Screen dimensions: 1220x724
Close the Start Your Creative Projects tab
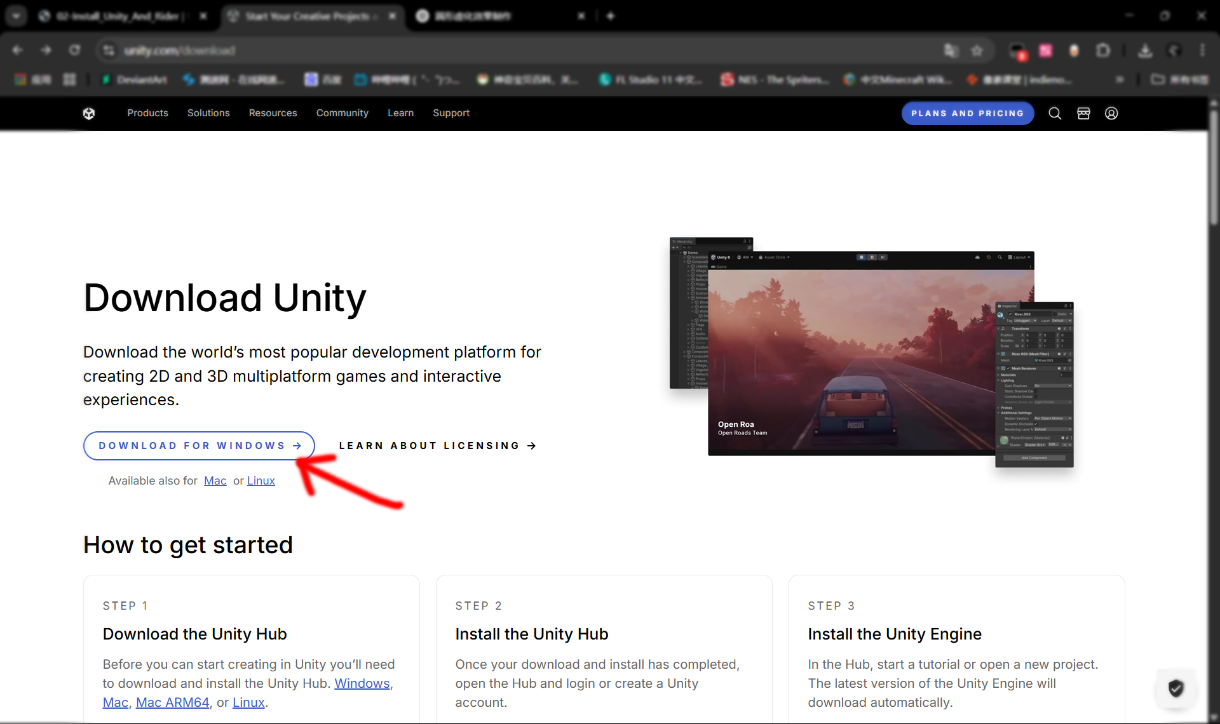click(x=393, y=16)
